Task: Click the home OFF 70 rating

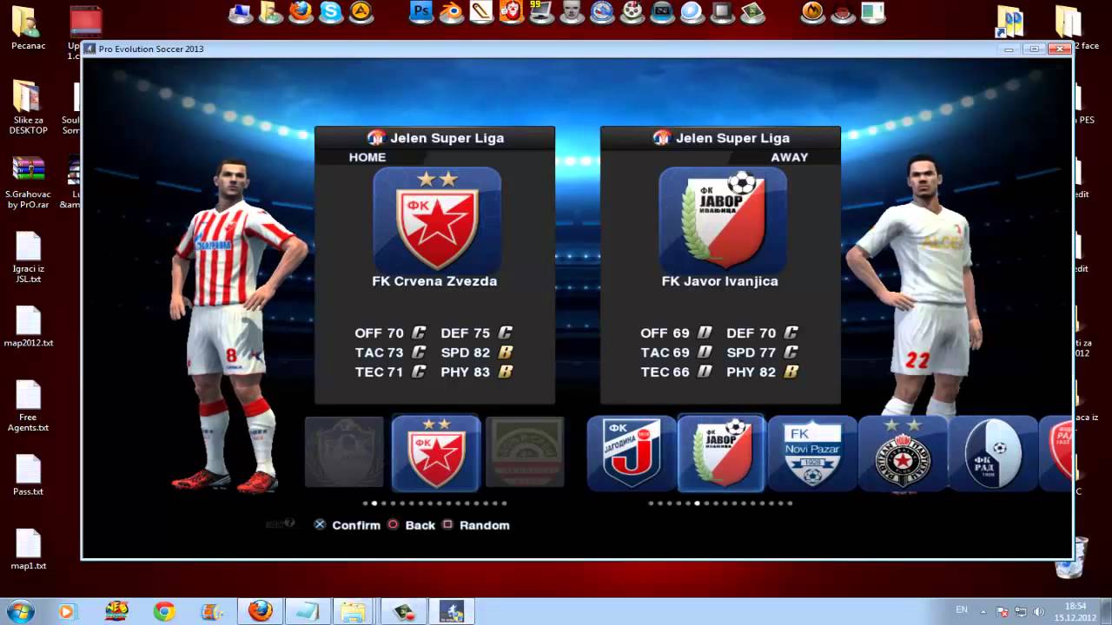Action: click(x=390, y=332)
